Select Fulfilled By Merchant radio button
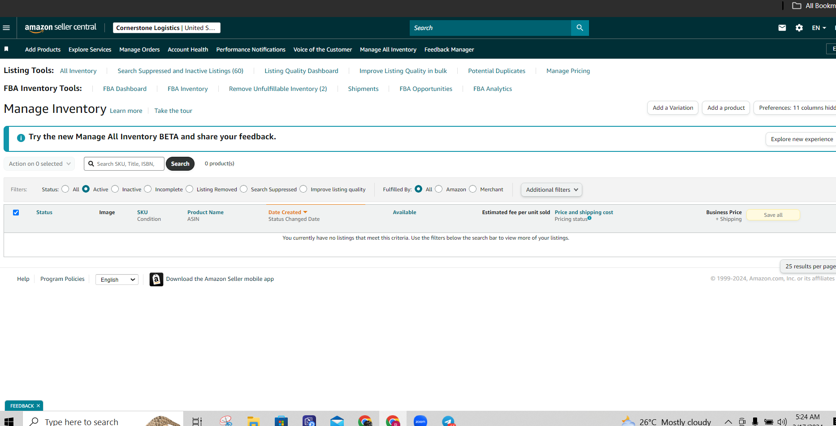The image size is (836, 426). pyautogui.click(x=473, y=189)
